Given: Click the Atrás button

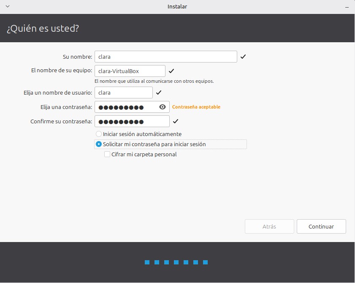Looking at the screenshot, I should [x=269, y=226].
